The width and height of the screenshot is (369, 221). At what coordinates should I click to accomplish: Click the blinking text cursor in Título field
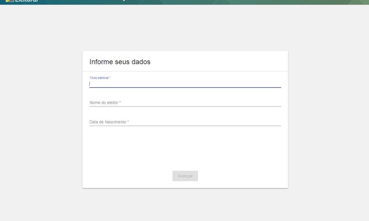pyautogui.click(x=90, y=83)
